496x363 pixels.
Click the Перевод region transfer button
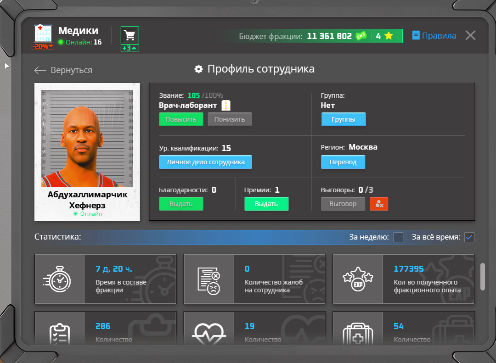point(343,162)
